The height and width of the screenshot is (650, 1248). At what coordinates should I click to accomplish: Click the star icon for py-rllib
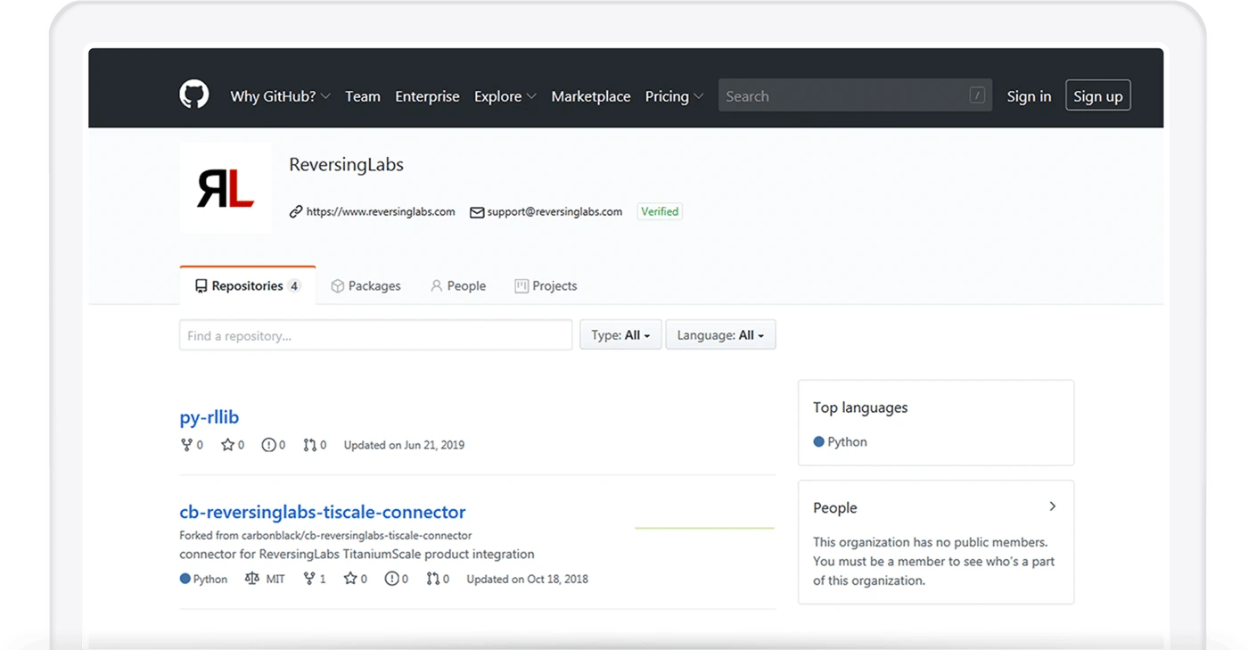pos(227,445)
